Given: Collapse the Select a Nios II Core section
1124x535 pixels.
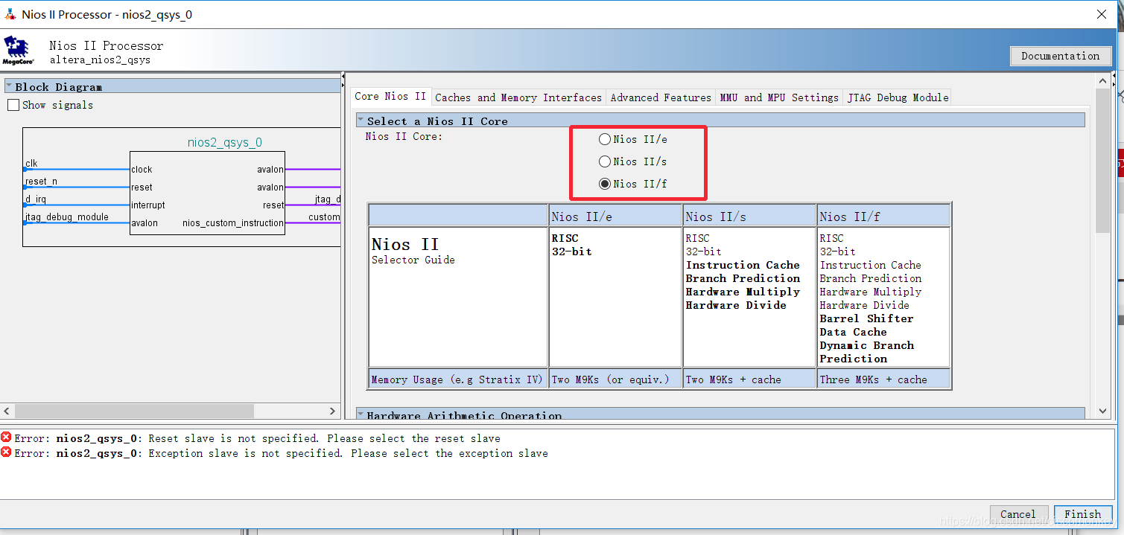Looking at the screenshot, I should 361,121.
